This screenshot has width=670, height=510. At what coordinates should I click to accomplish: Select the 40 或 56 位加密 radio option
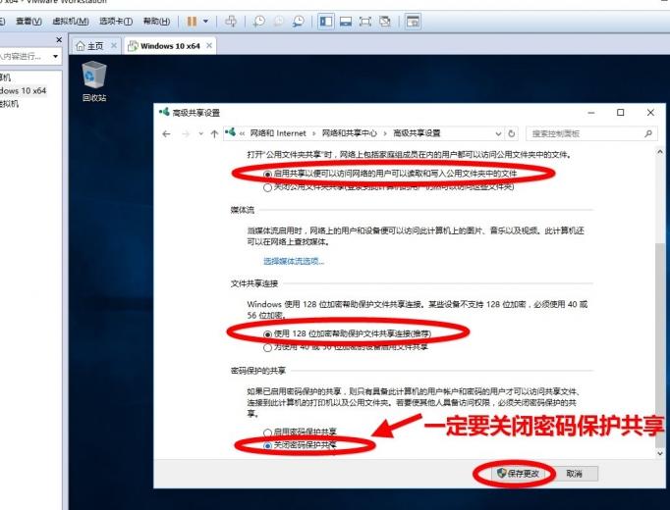click(x=267, y=347)
